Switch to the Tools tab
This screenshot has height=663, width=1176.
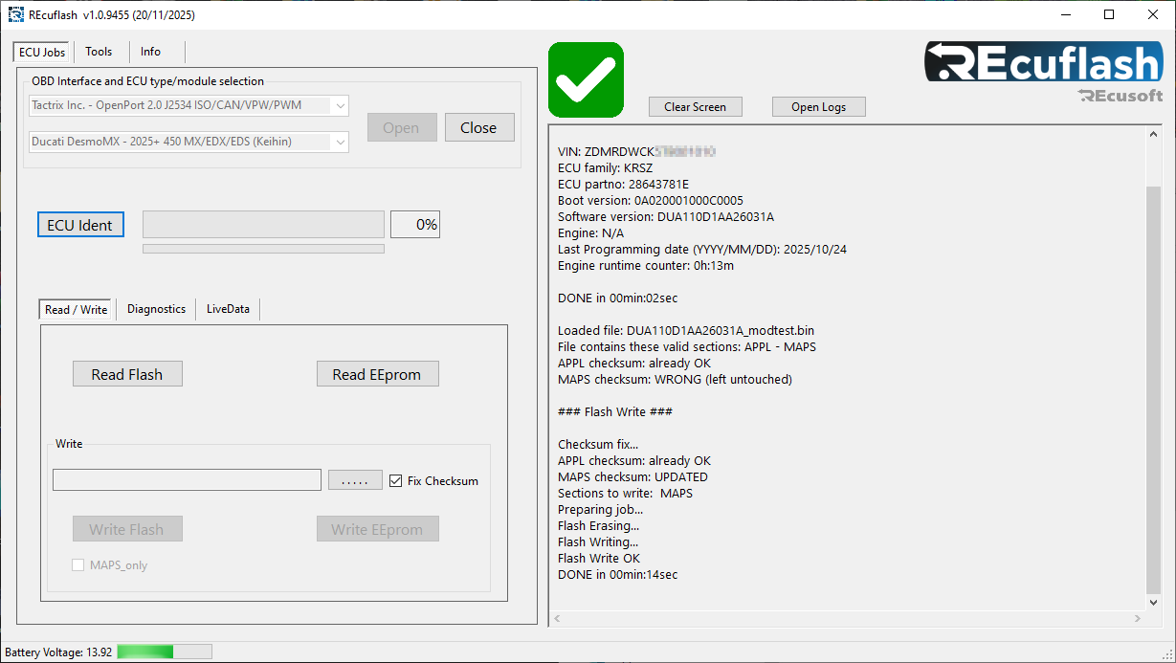point(99,52)
